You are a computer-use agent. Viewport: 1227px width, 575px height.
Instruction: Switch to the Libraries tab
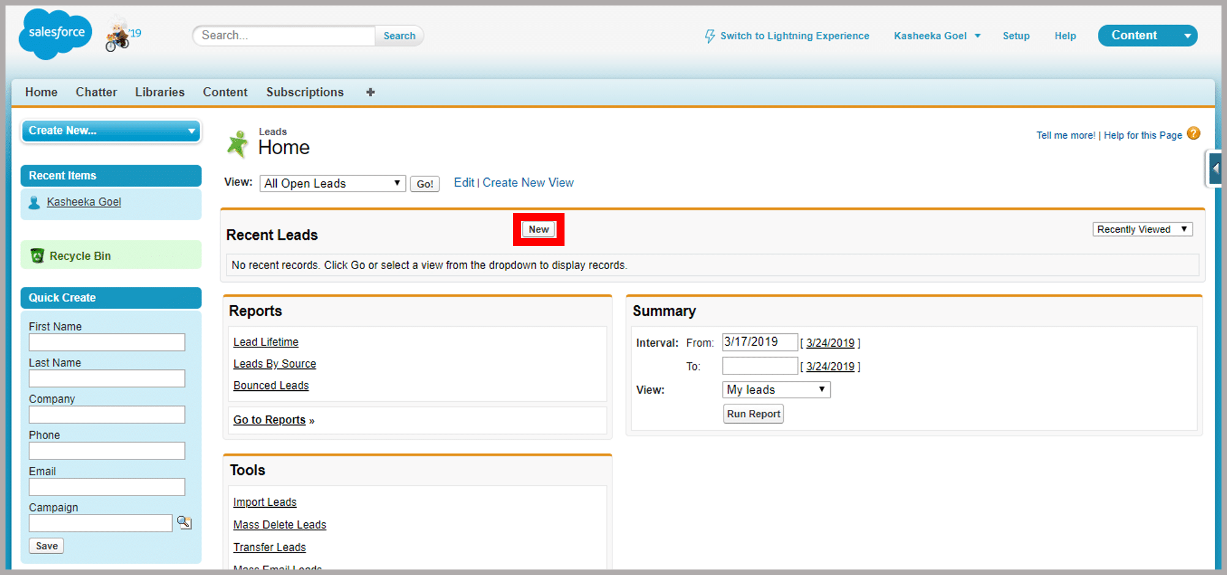[x=160, y=92]
